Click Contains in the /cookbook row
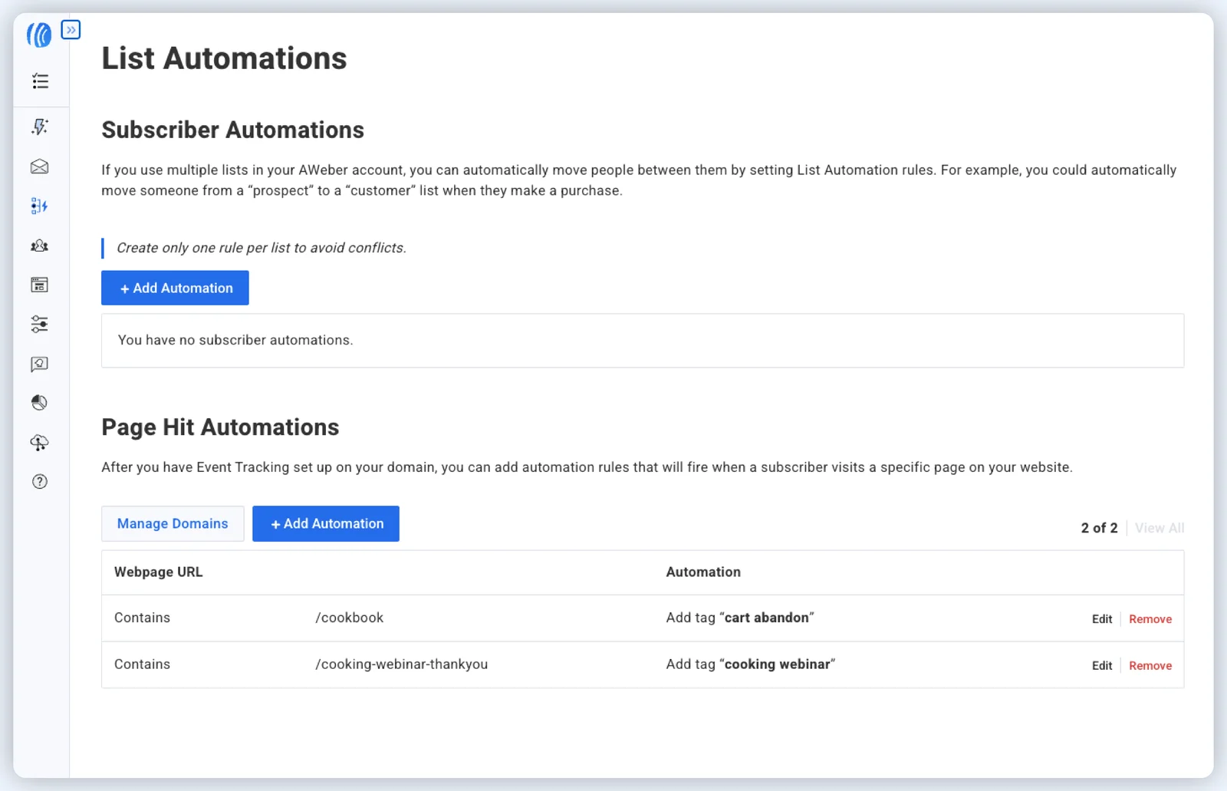Screen dimensions: 1227x791 coord(143,618)
